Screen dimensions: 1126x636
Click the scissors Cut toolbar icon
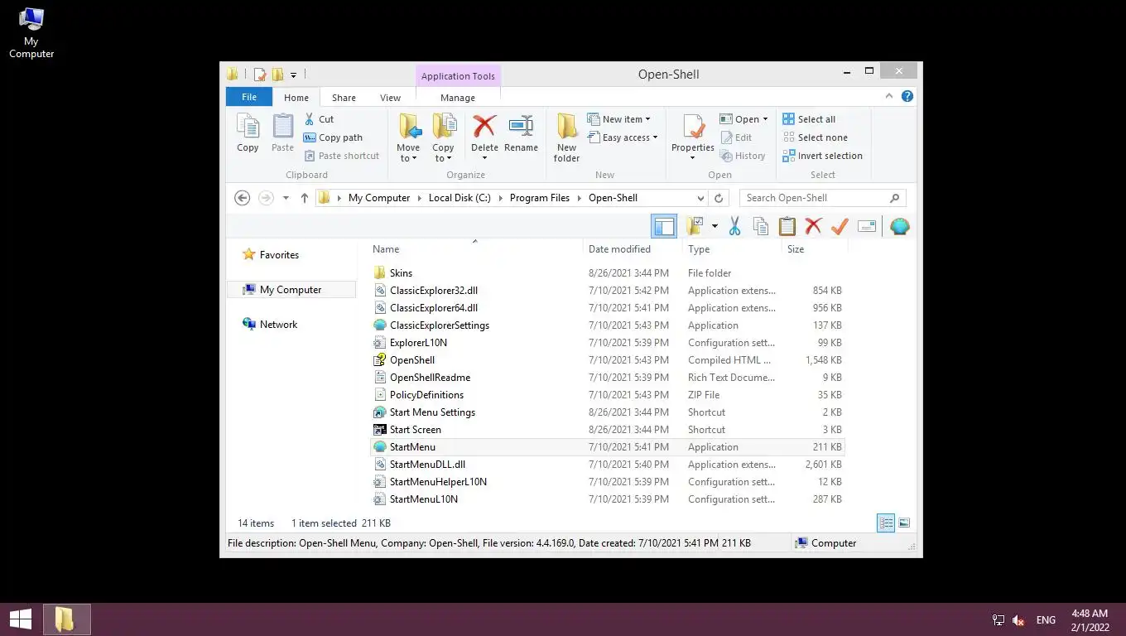[x=734, y=226]
